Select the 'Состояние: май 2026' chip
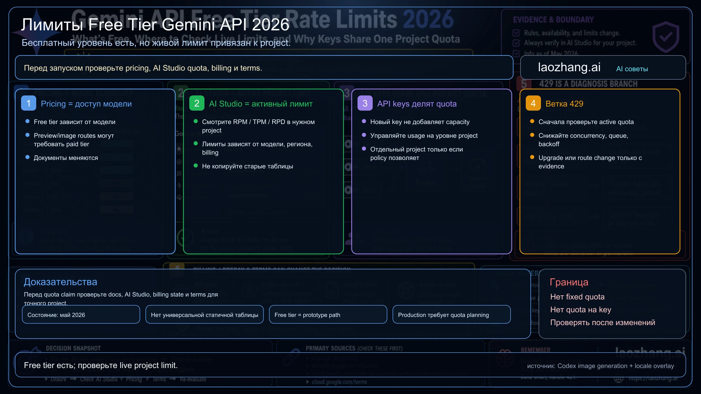This screenshot has width=701, height=394. (81, 315)
